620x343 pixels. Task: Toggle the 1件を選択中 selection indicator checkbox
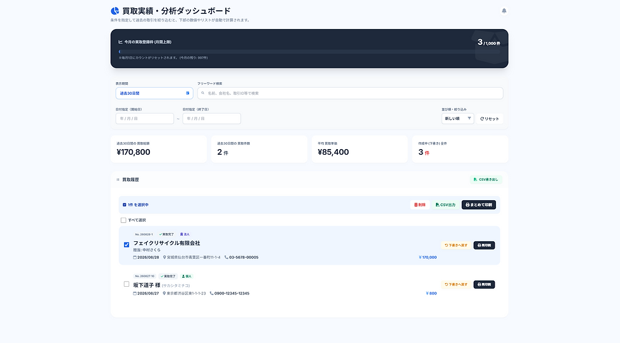pos(124,205)
